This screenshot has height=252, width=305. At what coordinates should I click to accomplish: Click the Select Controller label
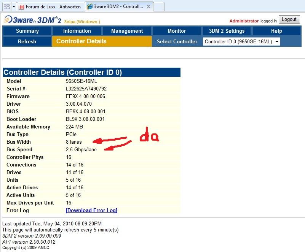point(177,41)
